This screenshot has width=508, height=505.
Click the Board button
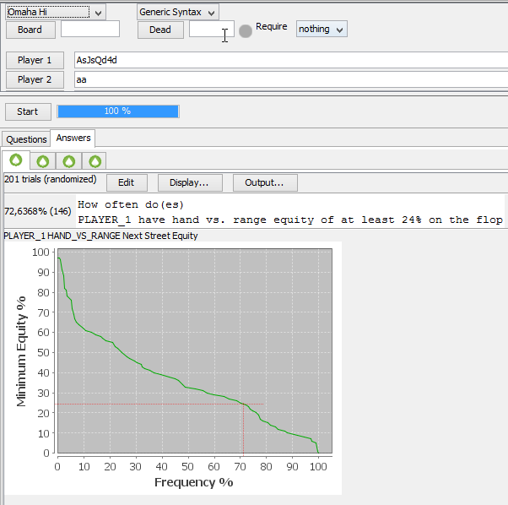pos(30,30)
